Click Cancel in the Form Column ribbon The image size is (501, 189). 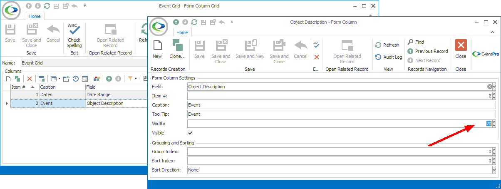click(x=300, y=49)
